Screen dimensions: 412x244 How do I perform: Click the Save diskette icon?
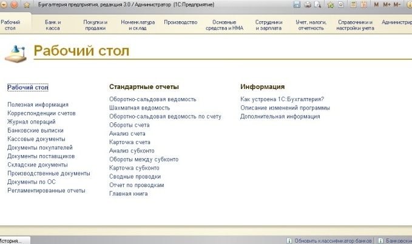(297, 4)
